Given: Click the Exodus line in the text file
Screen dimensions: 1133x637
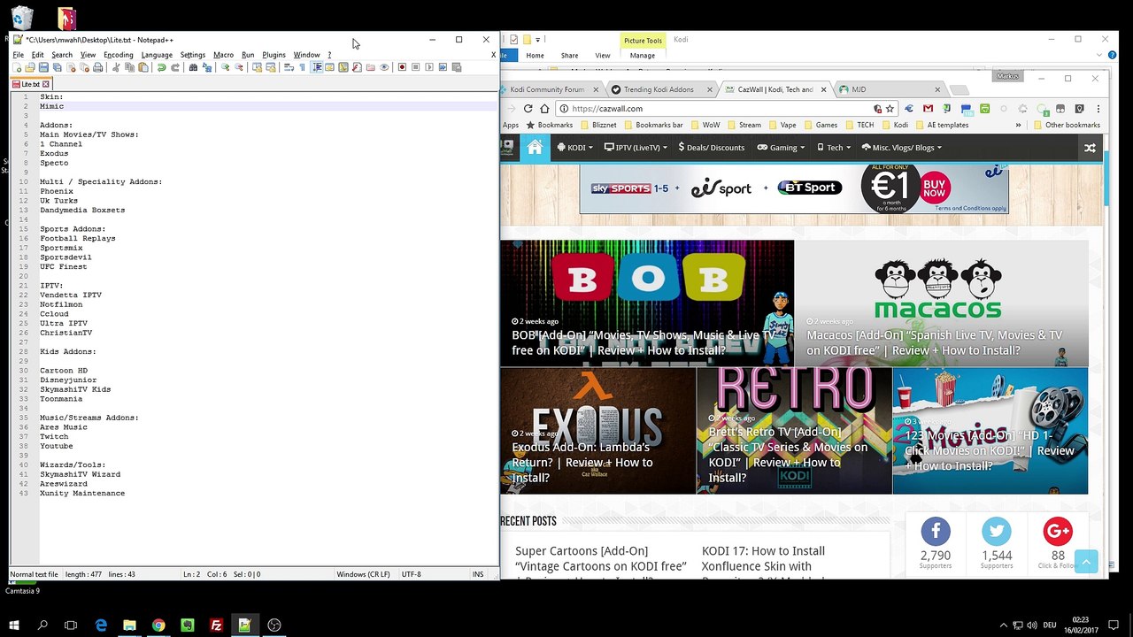Looking at the screenshot, I should [54, 154].
